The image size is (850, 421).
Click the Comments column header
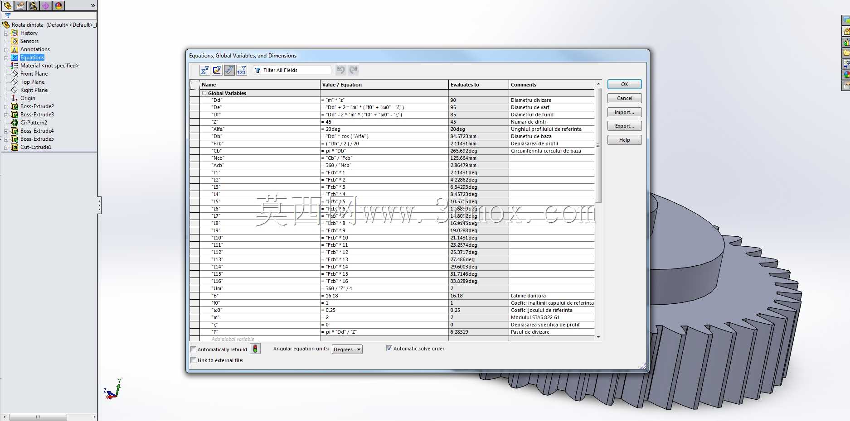tap(552, 85)
